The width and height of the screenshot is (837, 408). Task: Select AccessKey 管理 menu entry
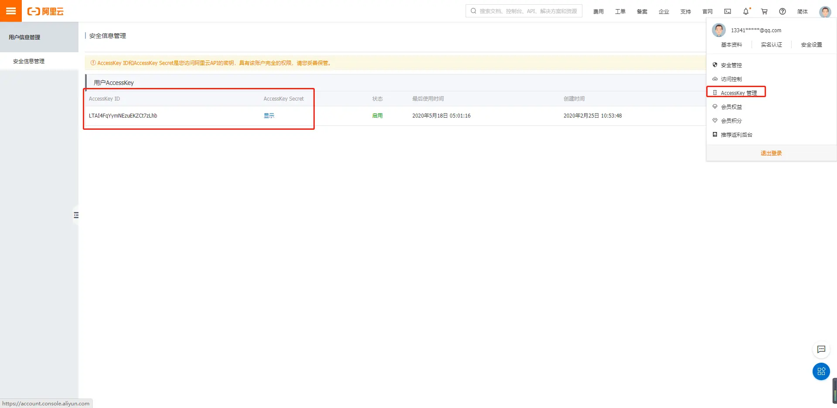[772, 93]
